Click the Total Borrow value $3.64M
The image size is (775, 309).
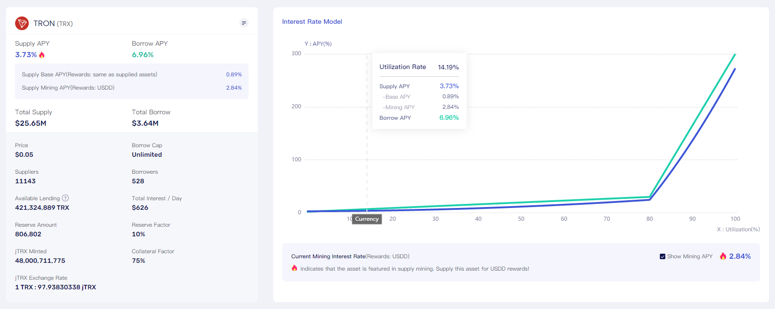pyautogui.click(x=145, y=123)
